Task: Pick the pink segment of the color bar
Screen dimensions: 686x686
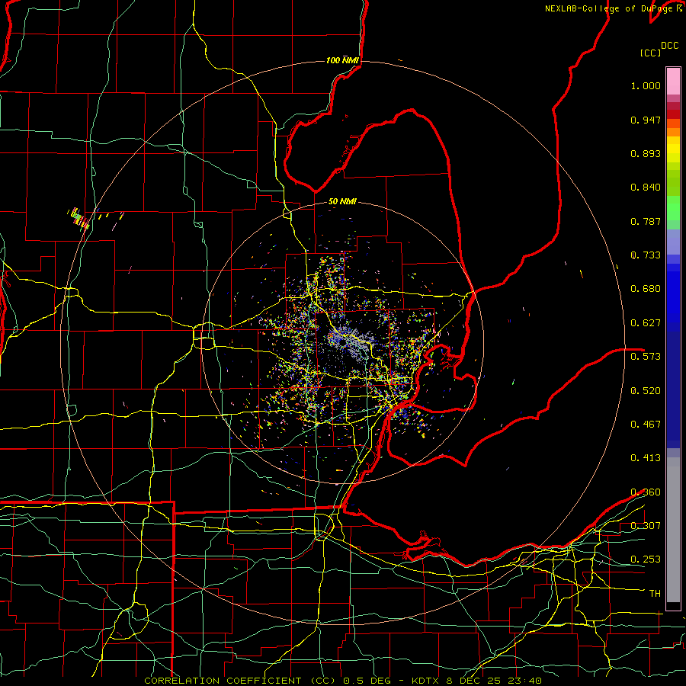Action: pyautogui.click(x=673, y=81)
